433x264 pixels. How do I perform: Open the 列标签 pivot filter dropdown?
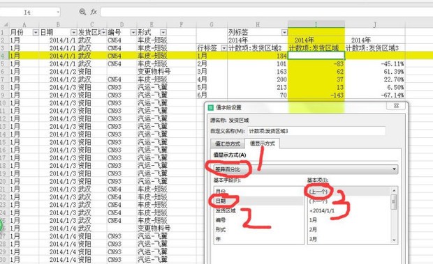click(x=284, y=33)
